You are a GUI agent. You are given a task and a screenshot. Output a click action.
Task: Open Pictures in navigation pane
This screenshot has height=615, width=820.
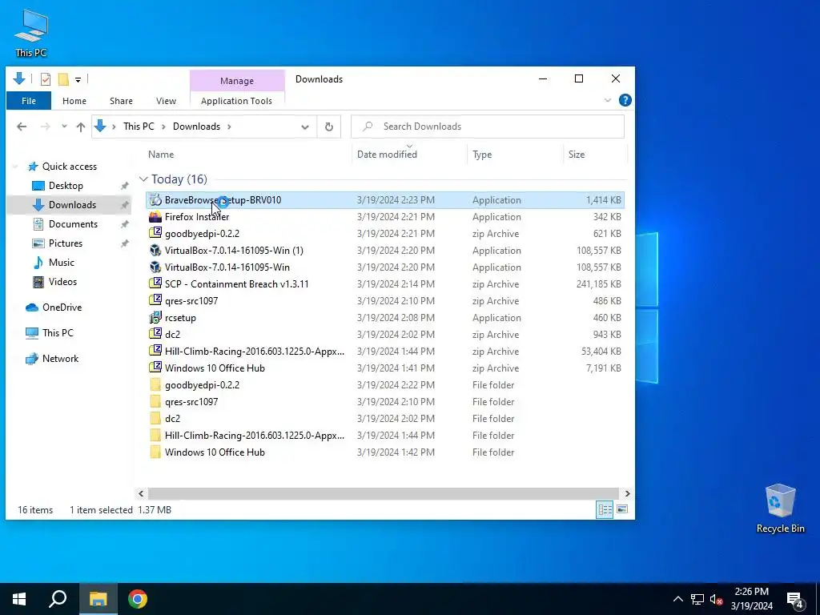[x=66, y=243]
